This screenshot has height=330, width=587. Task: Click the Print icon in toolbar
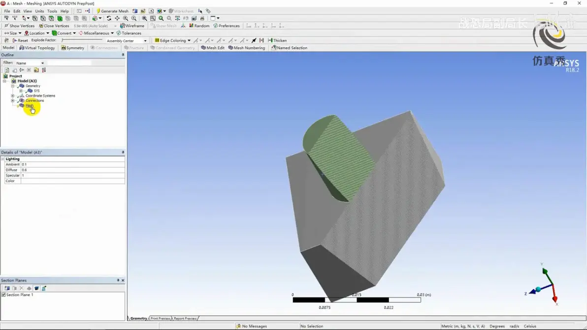(202, 18)
